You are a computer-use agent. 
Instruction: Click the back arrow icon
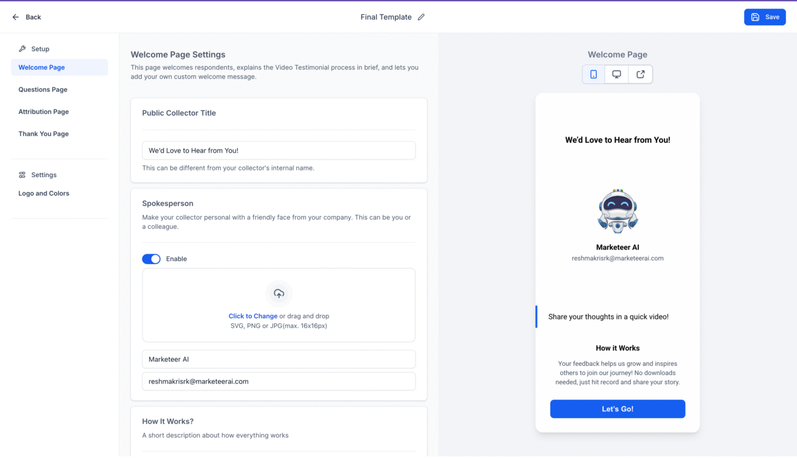point(15,17)
